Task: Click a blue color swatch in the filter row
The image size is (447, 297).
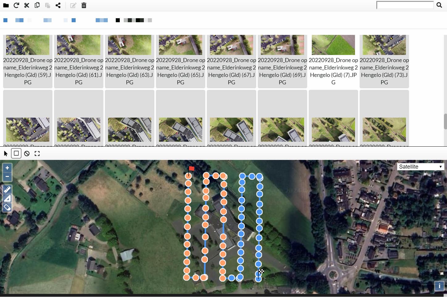Action: point(5,20)
